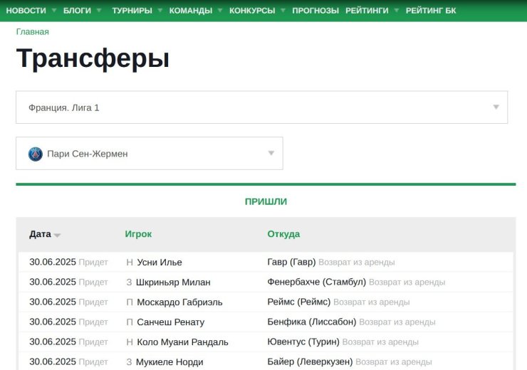
Task: Open the France Ligue 1 league dropdown
Action: tap(261, 107)
